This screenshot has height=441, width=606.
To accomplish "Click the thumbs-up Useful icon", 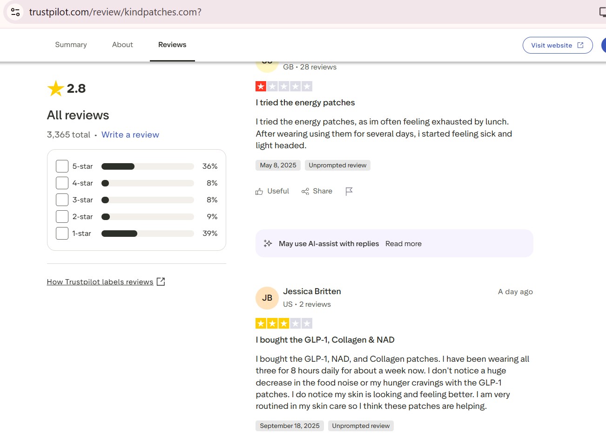I will [259, 192].
